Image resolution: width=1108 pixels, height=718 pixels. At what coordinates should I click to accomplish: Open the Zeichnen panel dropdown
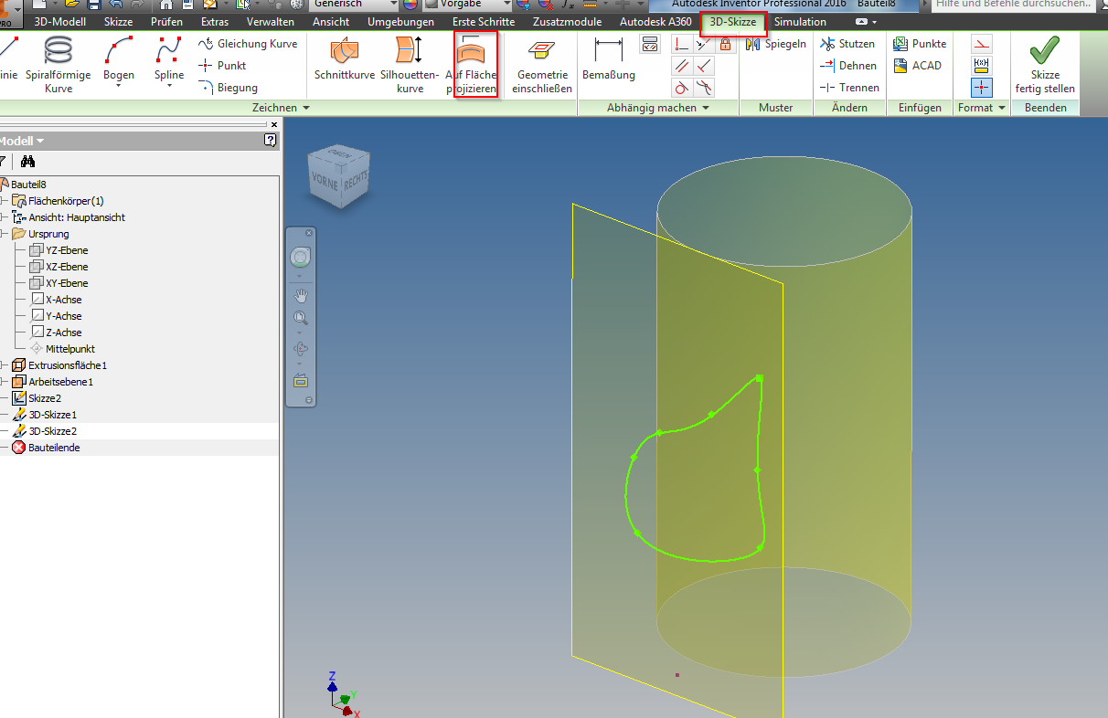point(280,107)
